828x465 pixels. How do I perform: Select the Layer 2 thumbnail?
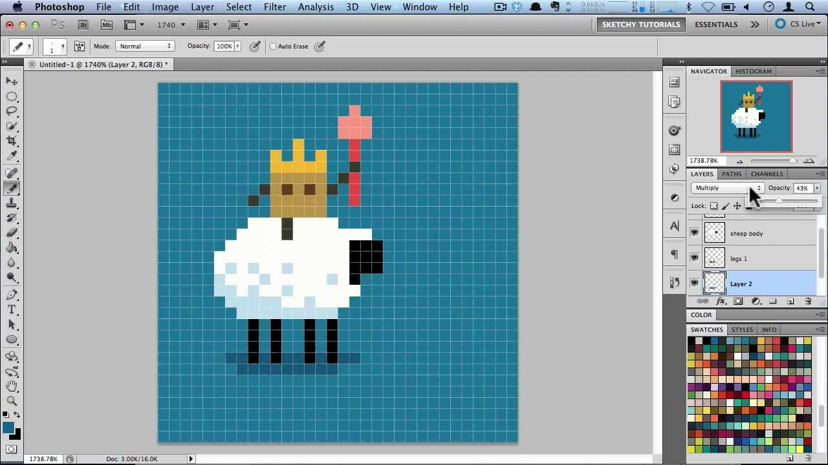(x=714, y=284)
